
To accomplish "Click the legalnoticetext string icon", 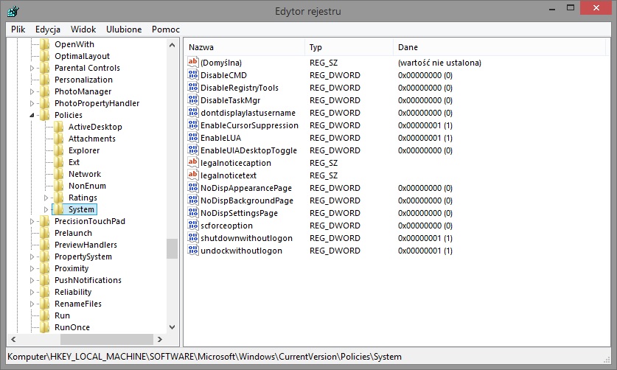I will pos(193,175).
